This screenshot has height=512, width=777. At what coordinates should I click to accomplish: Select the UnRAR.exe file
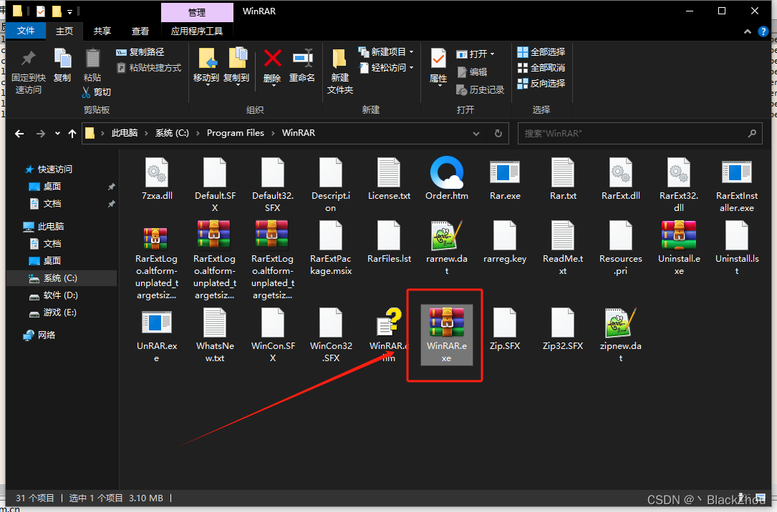tap(157, 335)
